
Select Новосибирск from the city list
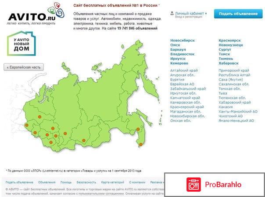pos(183,40)
